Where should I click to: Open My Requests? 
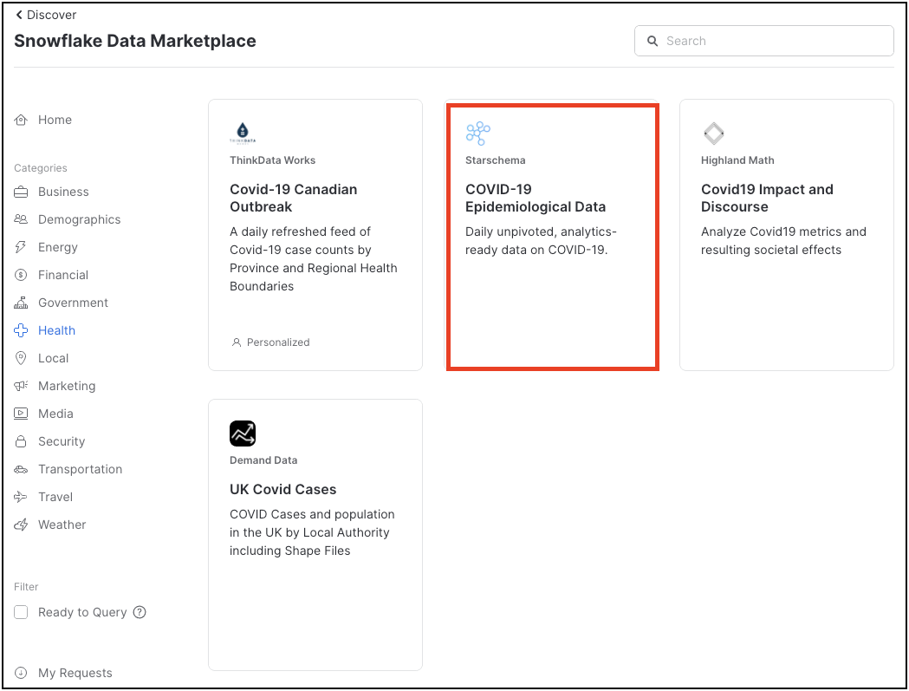tap(75, 673)
